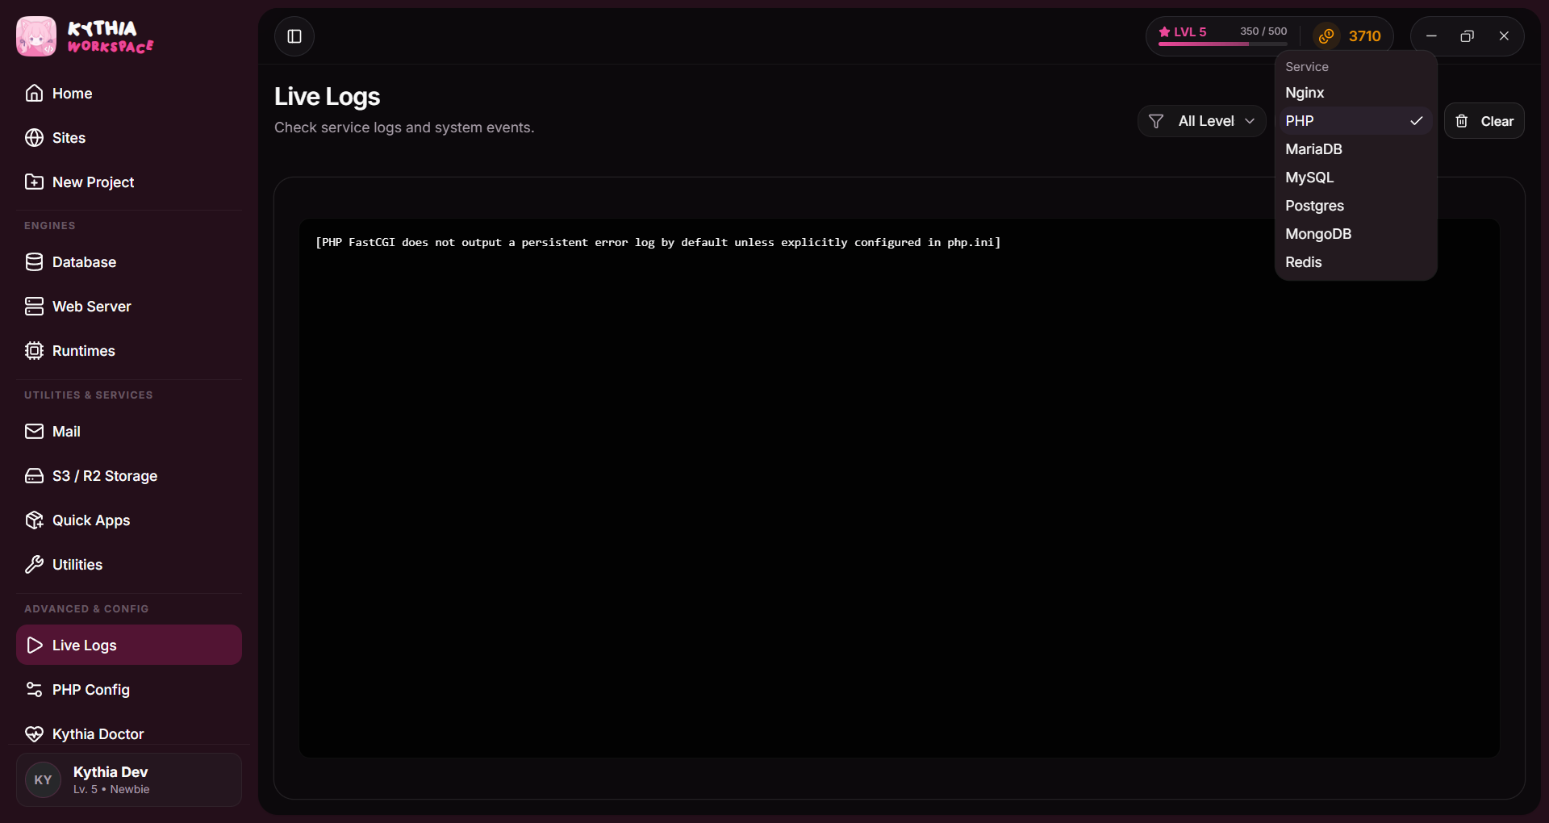
Task: Toggle the sidebar panel icon
Action: coord(294,36)
